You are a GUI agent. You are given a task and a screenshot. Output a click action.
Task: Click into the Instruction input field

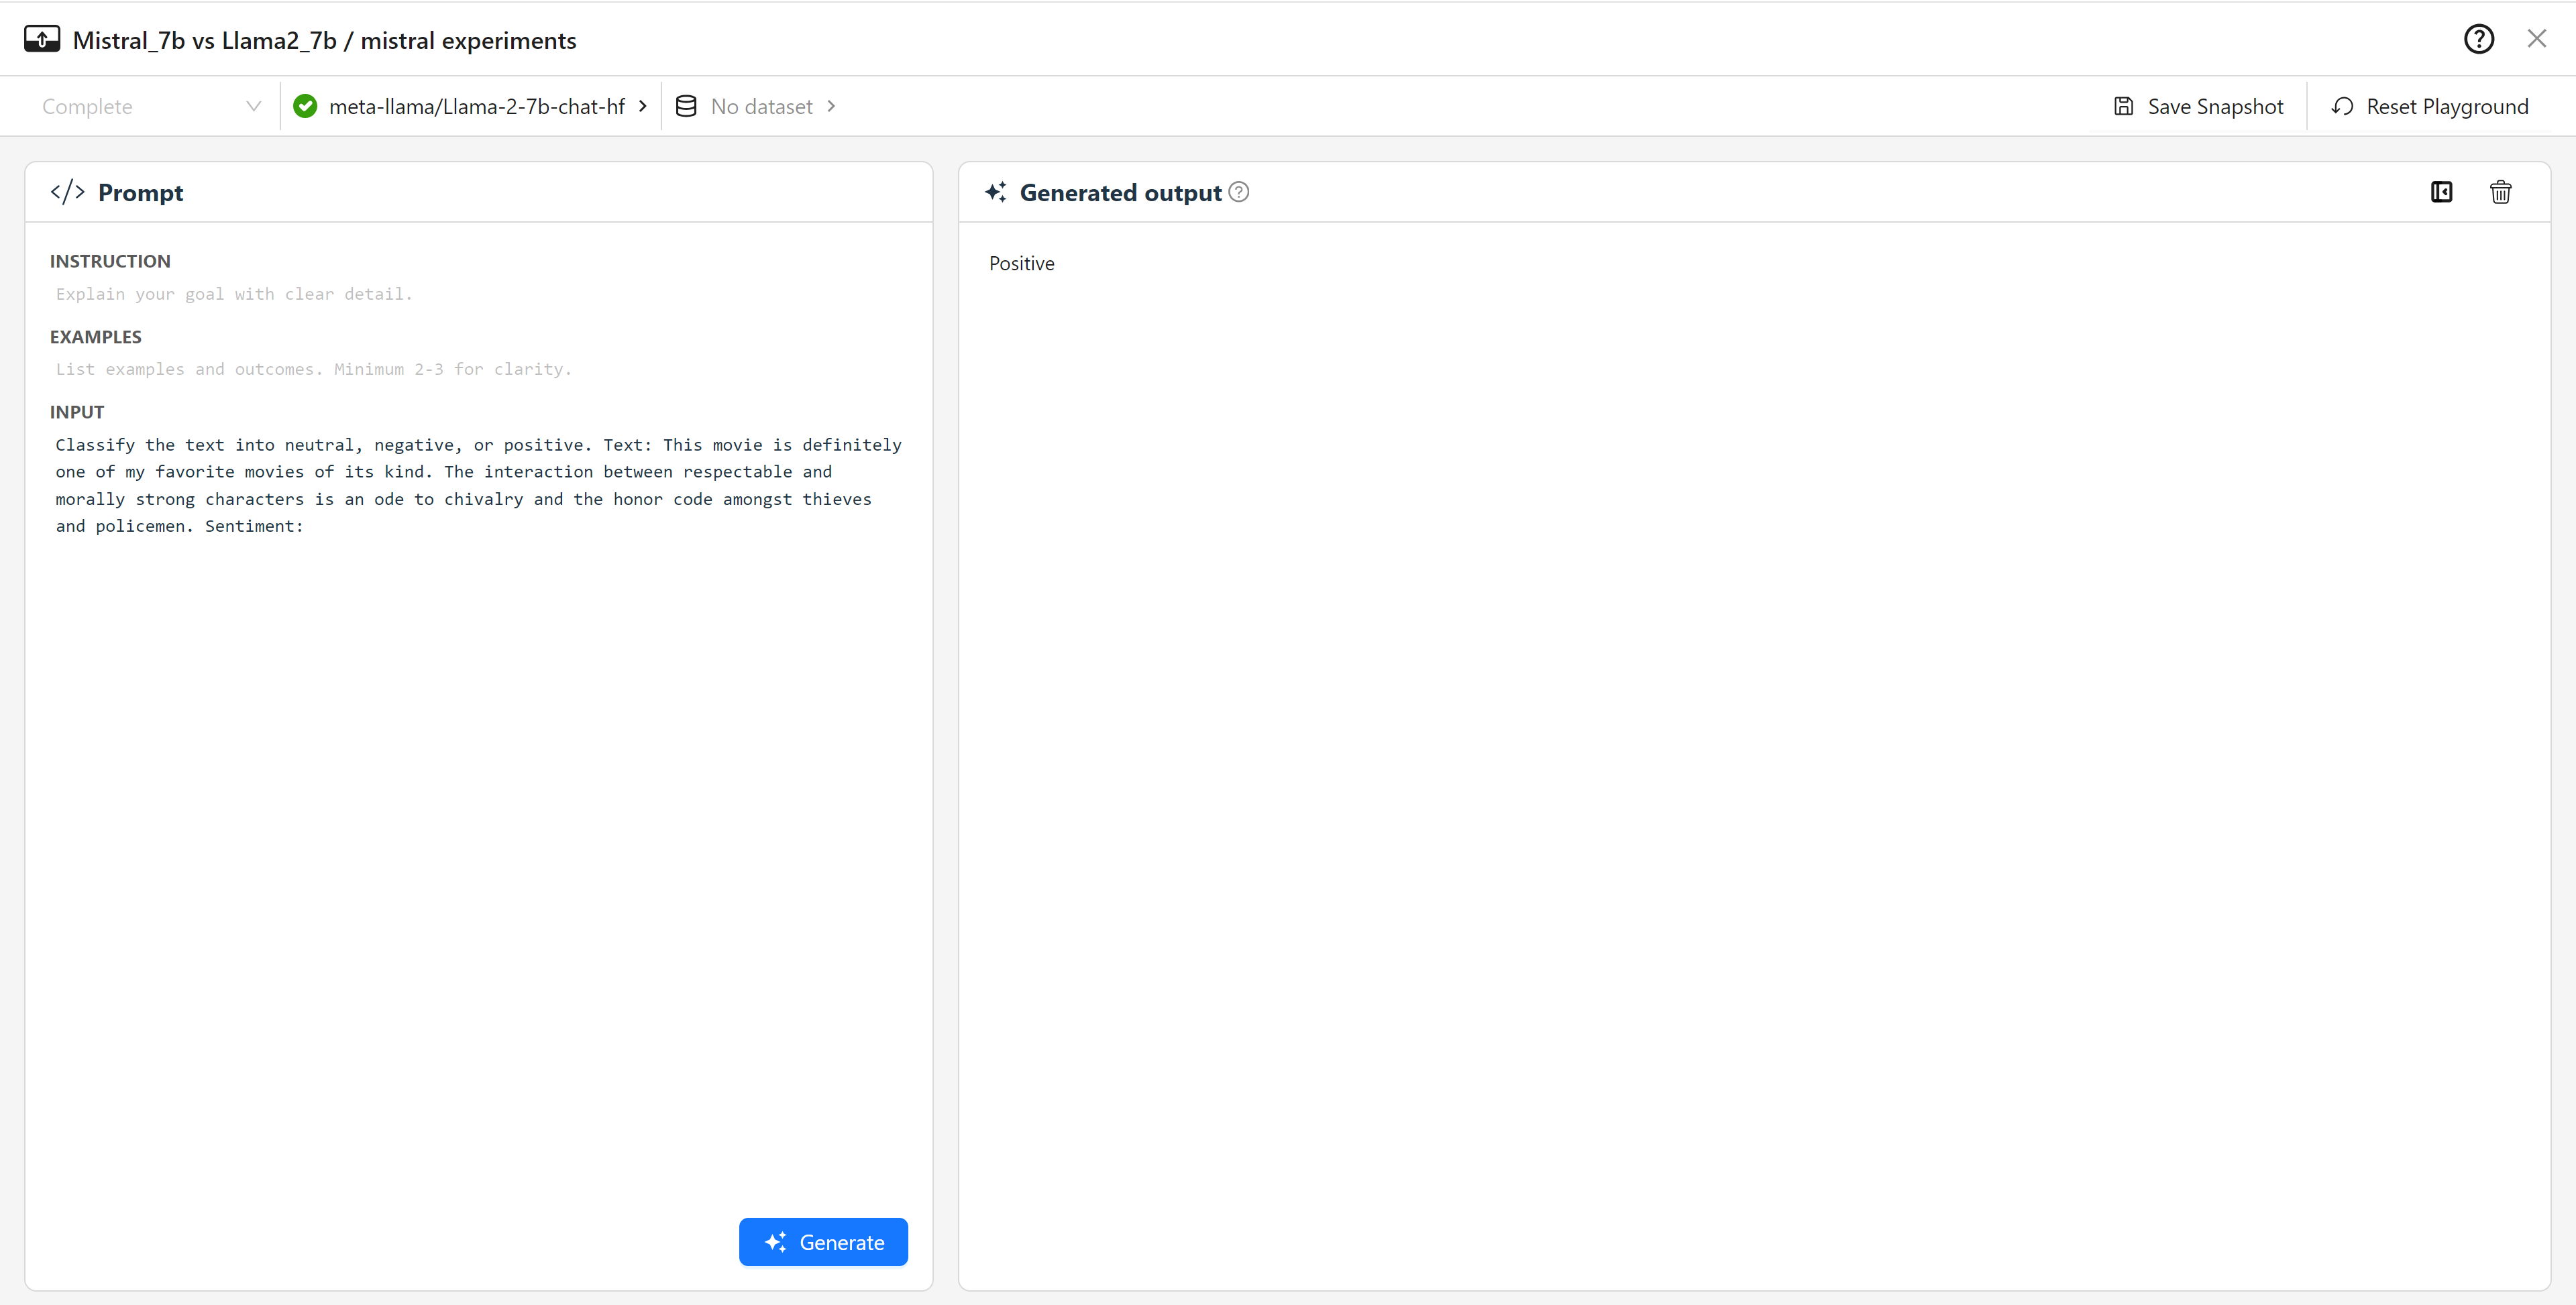pyautogui.click(x=479, y=294)
